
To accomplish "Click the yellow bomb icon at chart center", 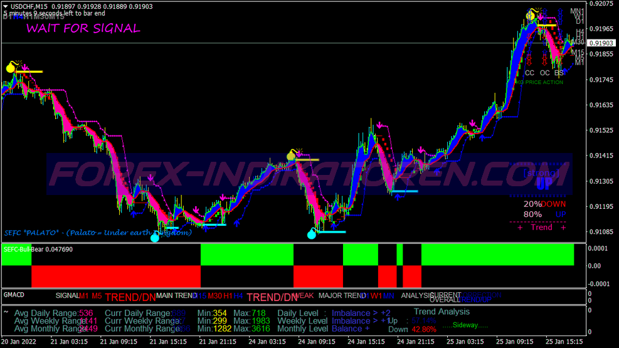I will (291, 155).
